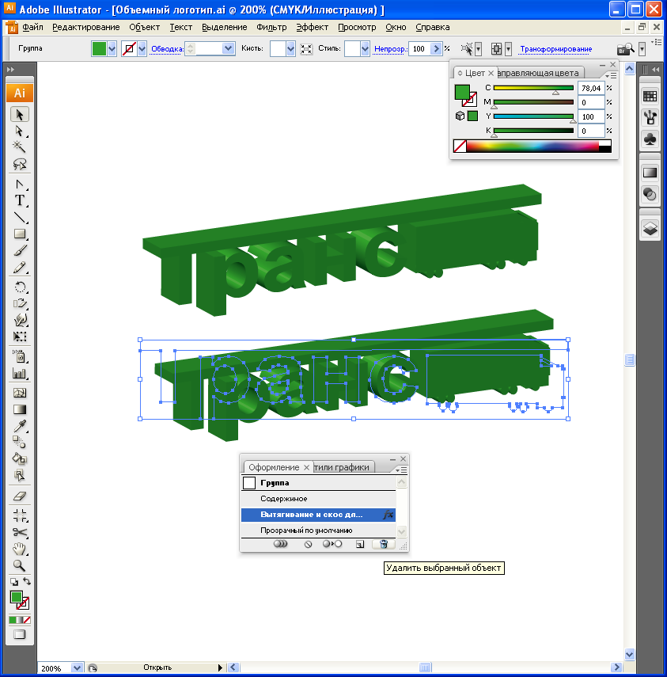The image size is (667, 677).
Task: Click Clear Appearance icon in Appearance panel
Action: 308,544
